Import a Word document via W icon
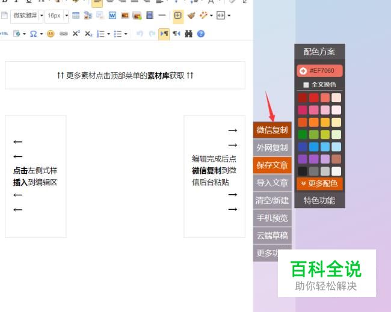Screen dimensions: 391x312 point(112,16)
